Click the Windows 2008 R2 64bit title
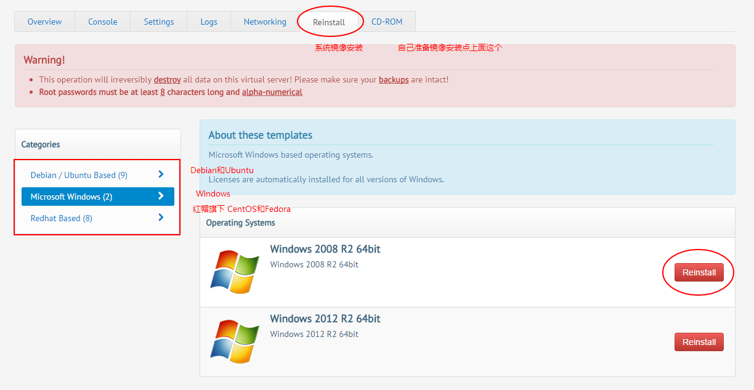 [325, 250]
